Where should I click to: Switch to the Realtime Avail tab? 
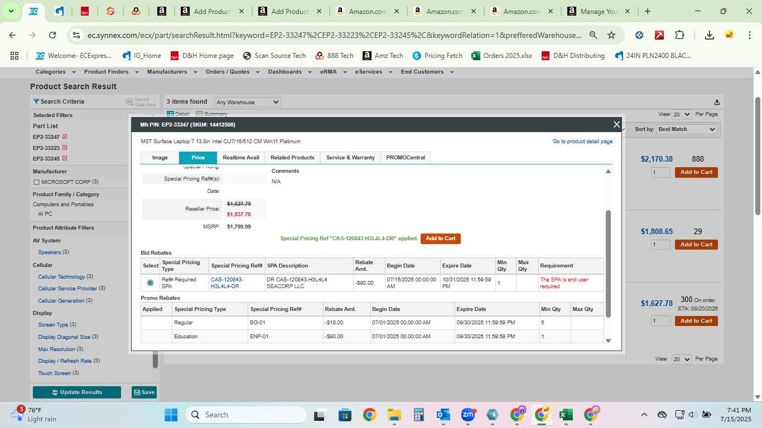point(241,158)
